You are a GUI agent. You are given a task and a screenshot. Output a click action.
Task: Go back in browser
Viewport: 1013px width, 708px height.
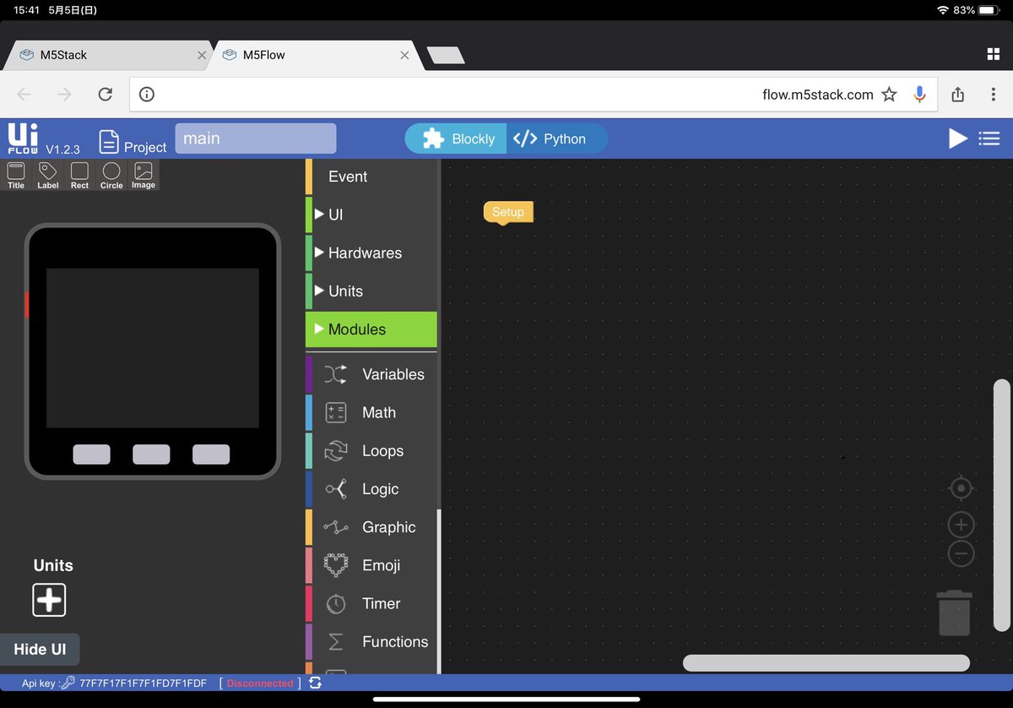pos(24,95)
